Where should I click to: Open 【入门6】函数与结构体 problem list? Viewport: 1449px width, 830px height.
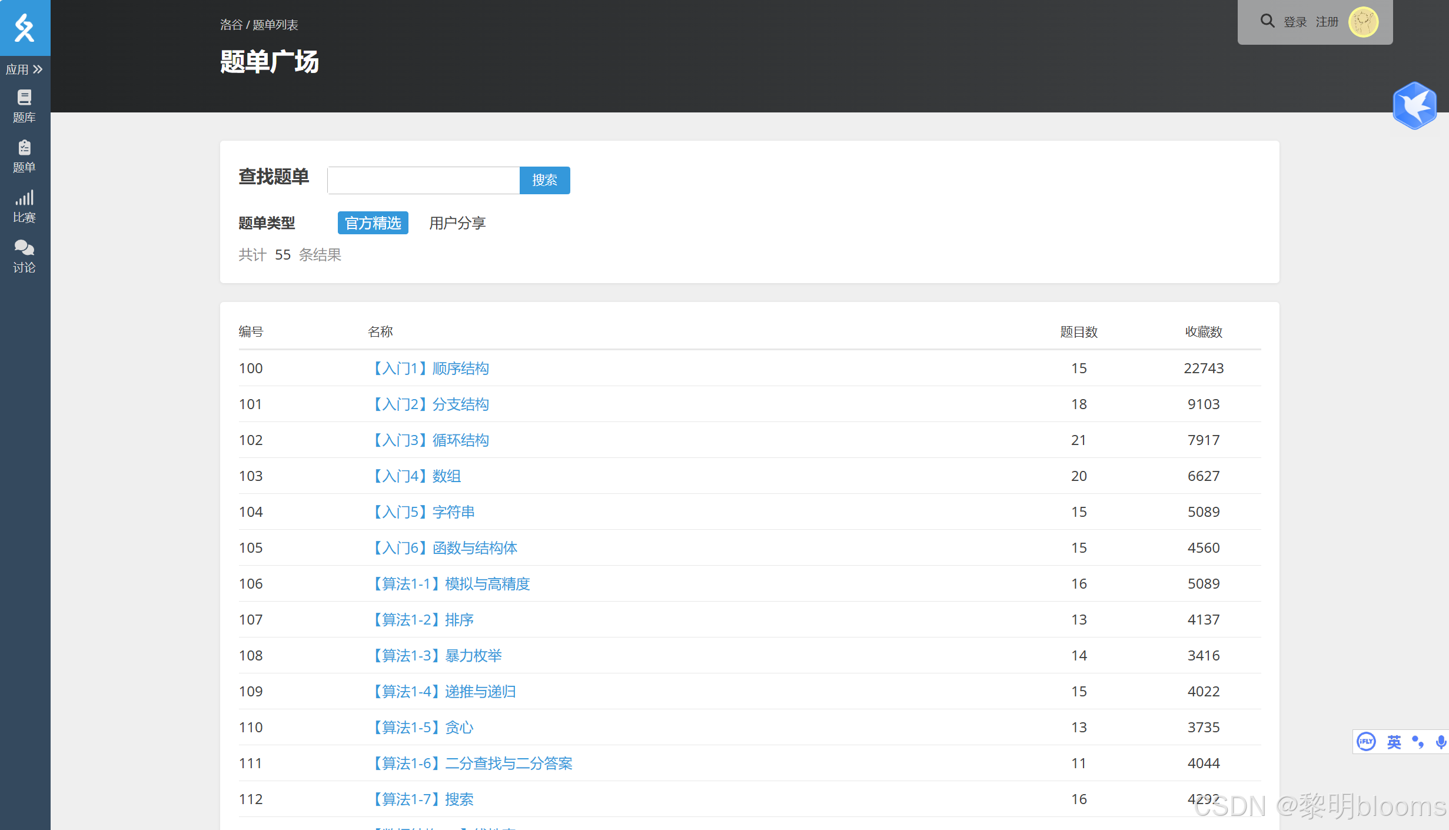pos(444,548)
